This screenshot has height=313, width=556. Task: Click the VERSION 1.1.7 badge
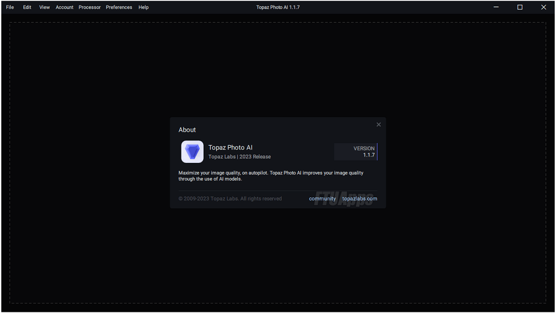pos(356,152)
